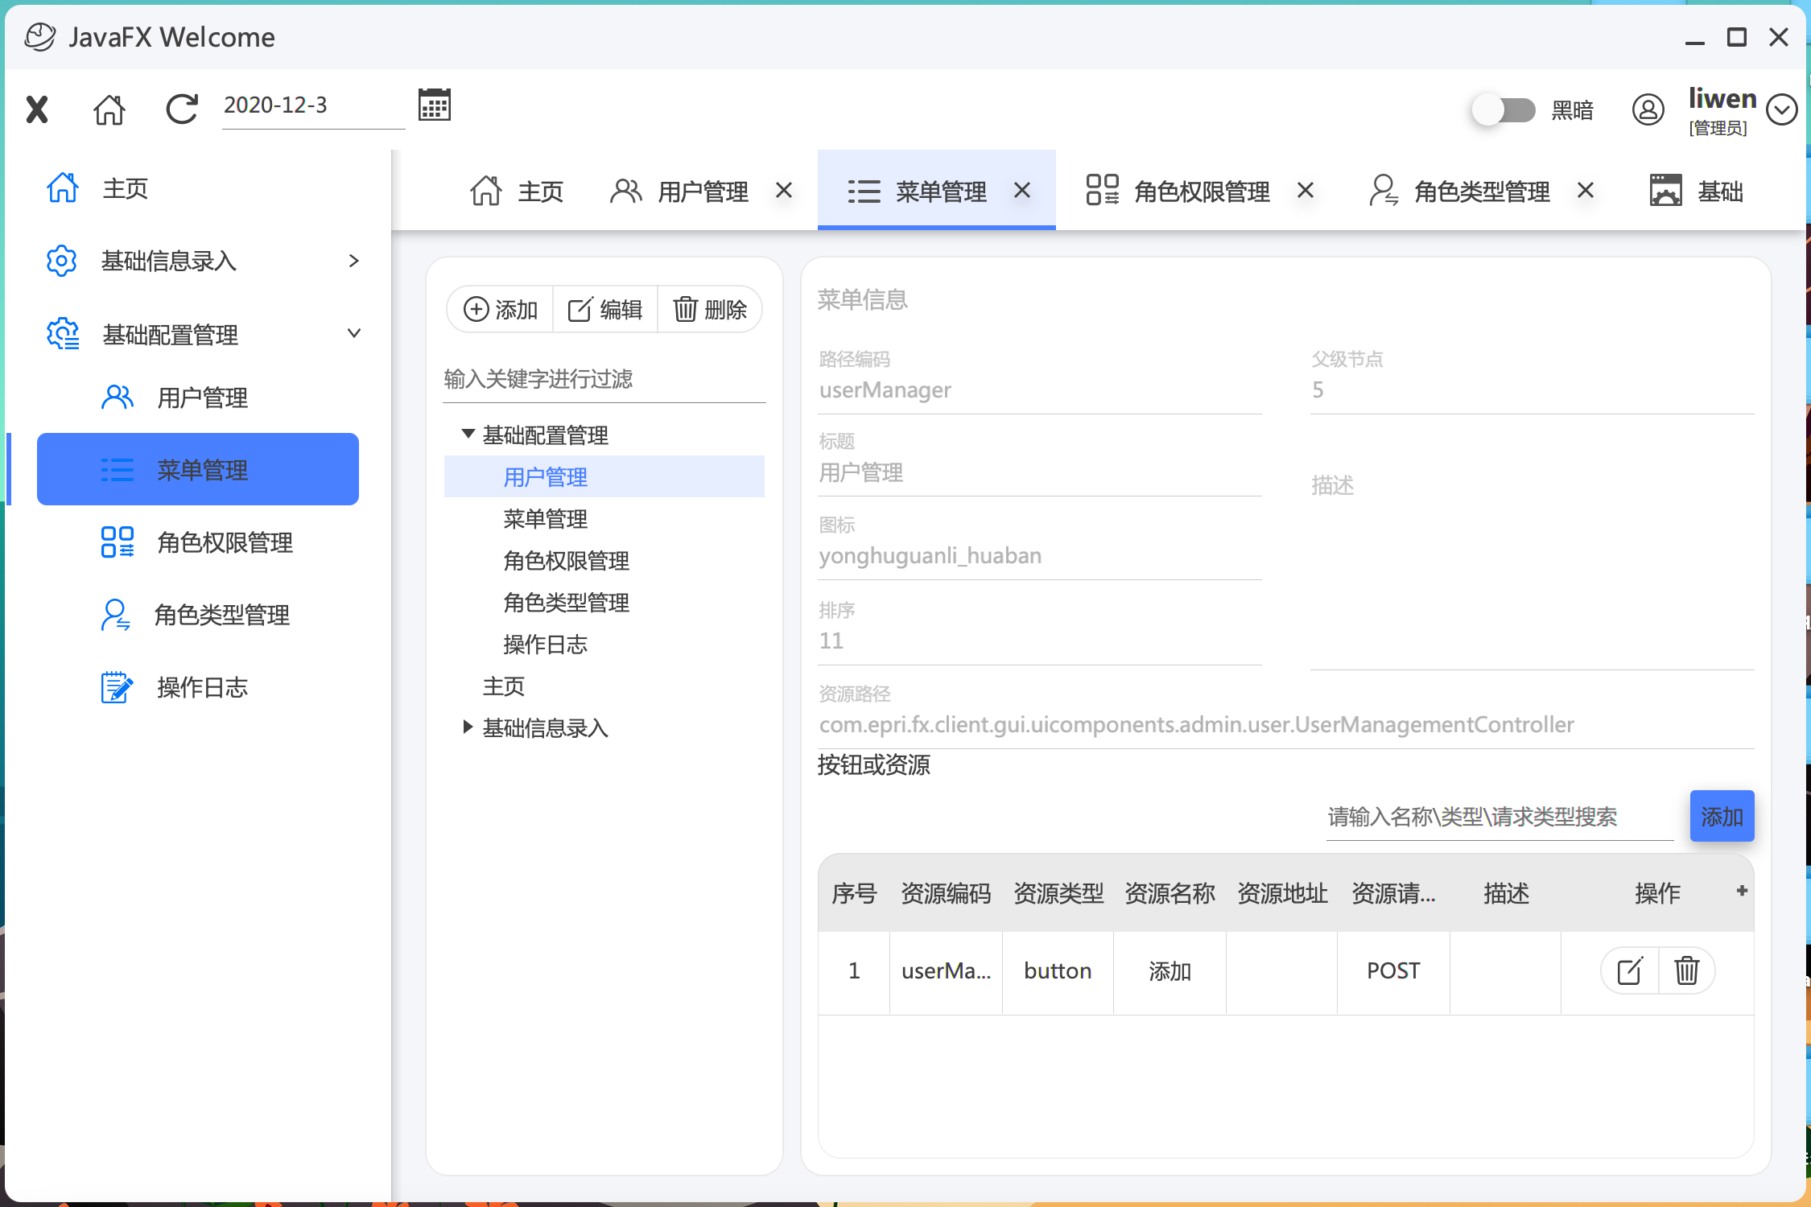The height and width of the screenshot is (1207, 1811).
Task: Click the 删除 button above tree
Action: pos(710,309)
